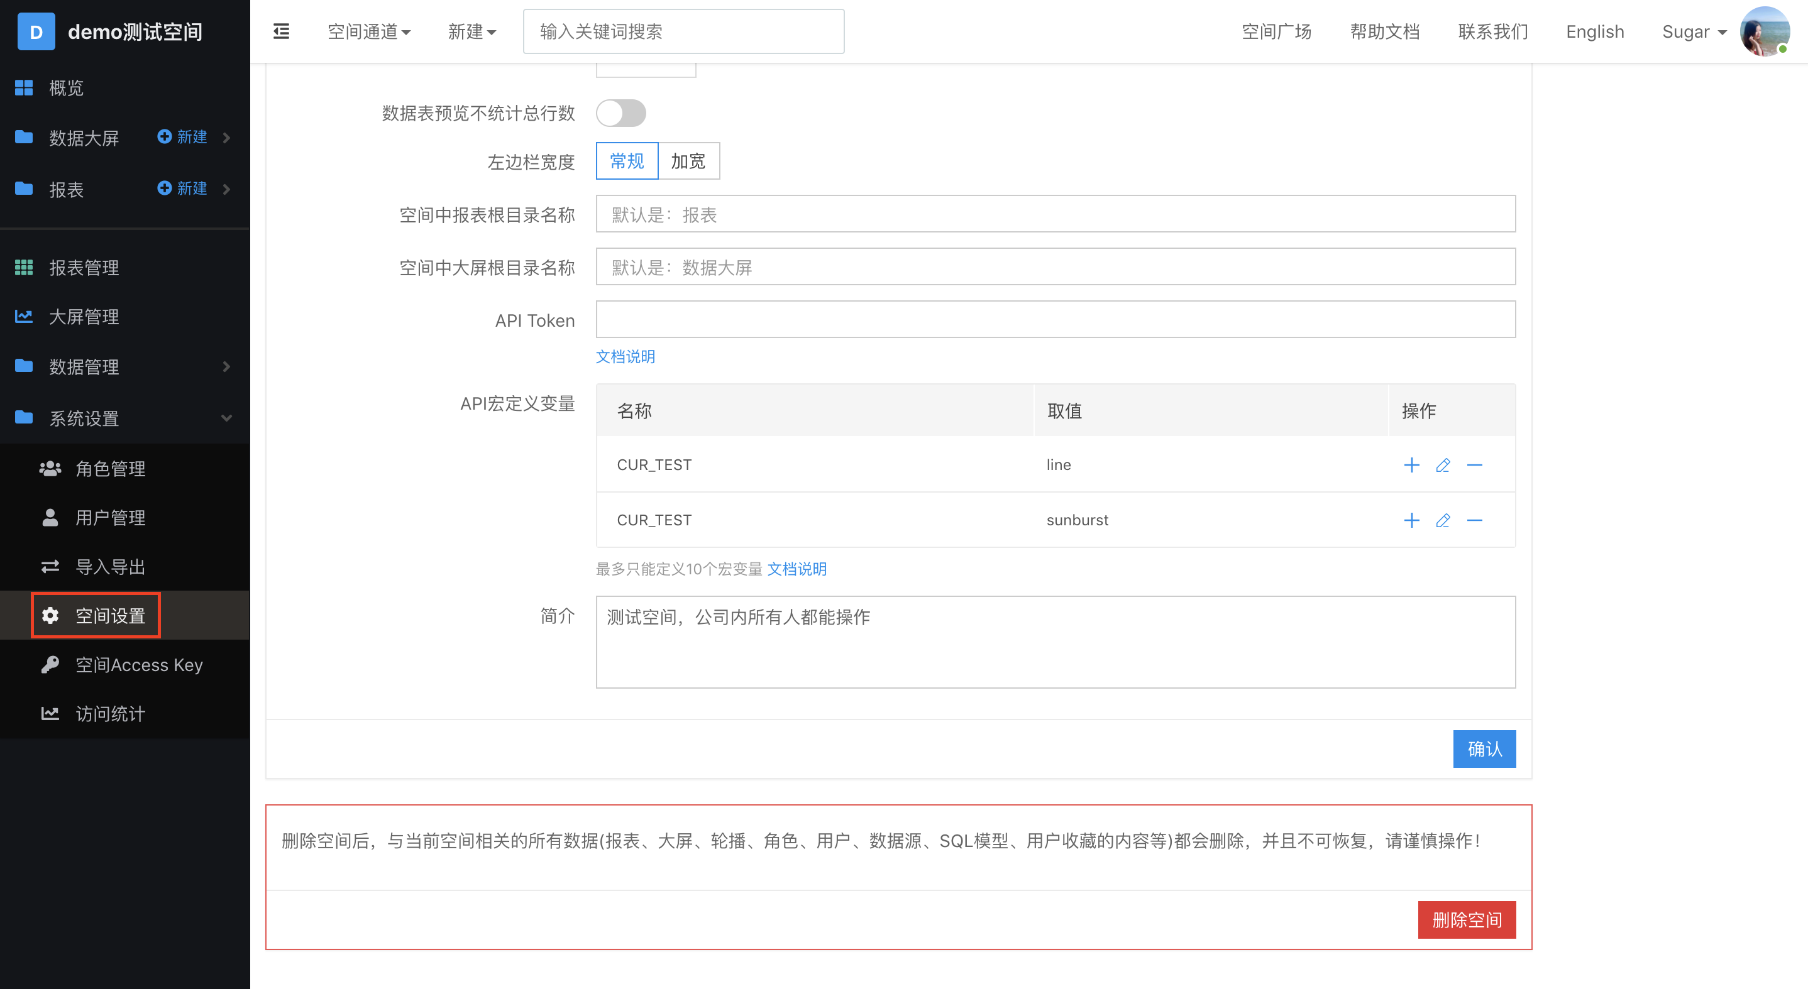Viewport: 1808px width, 989px height.
Task: Expand the 数据管理 chevron
Action: pos(227,366)
